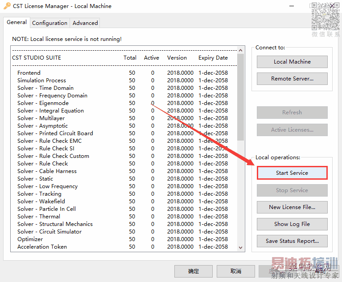Click the Stop Service button
This screenshot has width=342, height=282.
[x=292, y=190]
